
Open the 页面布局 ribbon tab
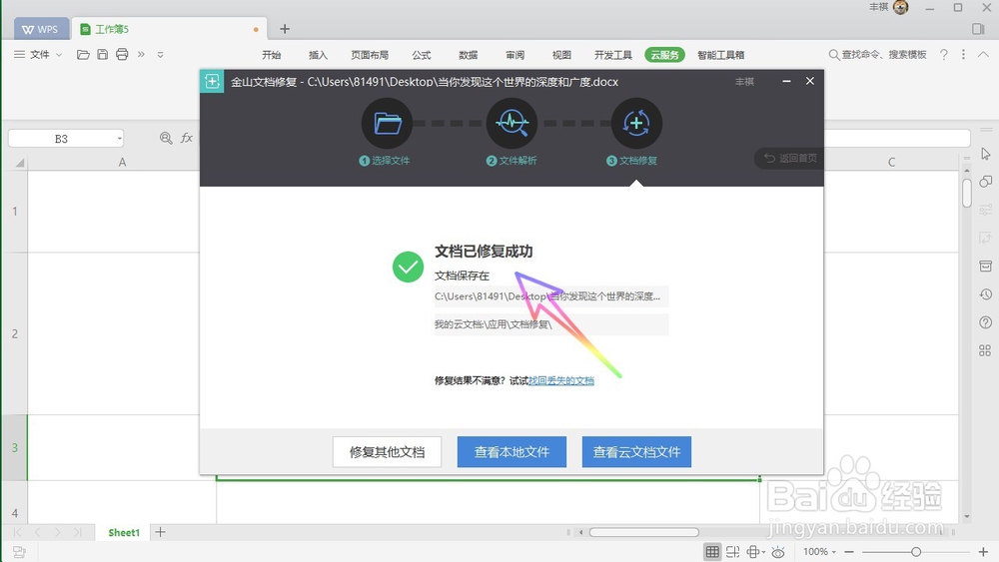[x=370, y=55]
